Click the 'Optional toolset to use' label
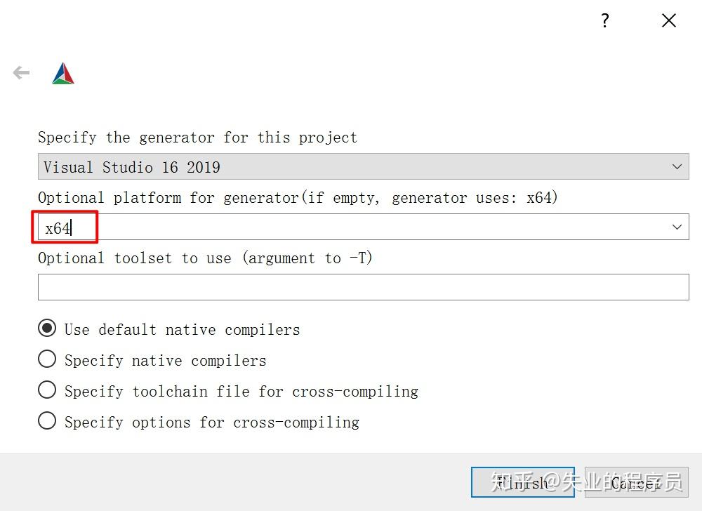Image resolution: width=702 pixels, height=511 pixels. click(x=205, y=258)
